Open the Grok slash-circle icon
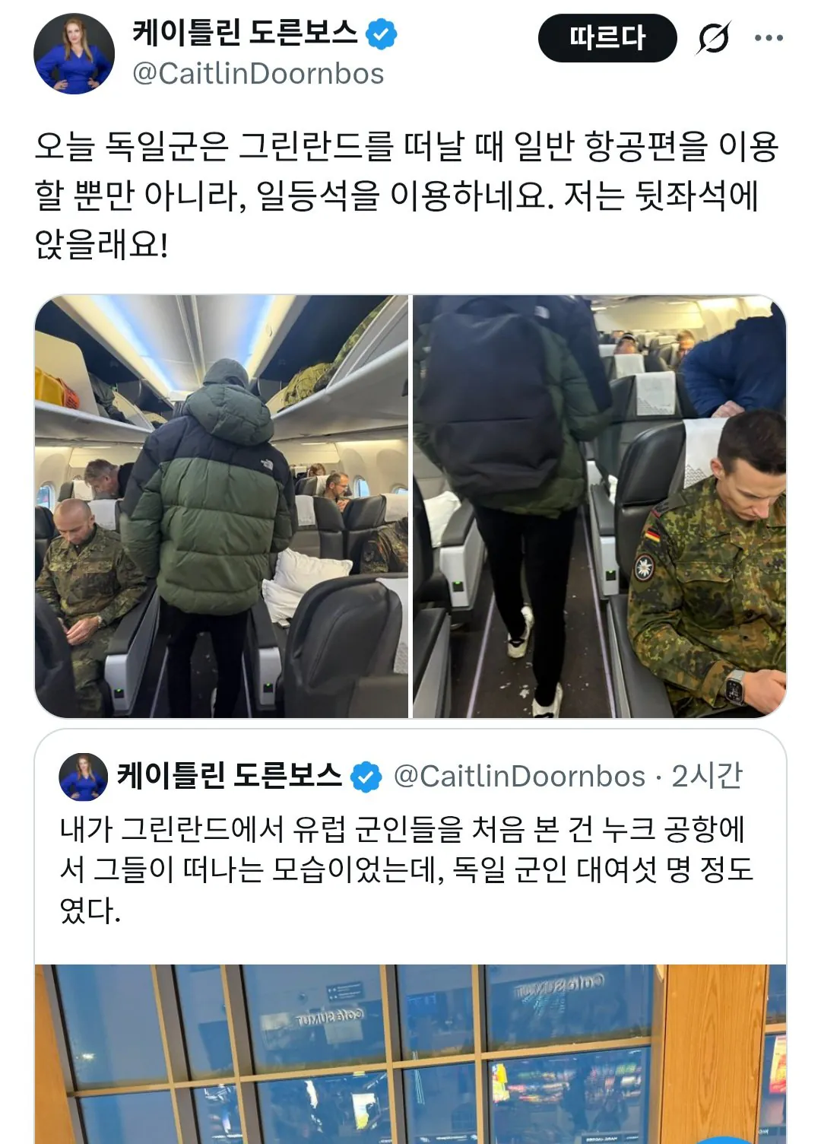Screen dimensions: 821x1144 click(x=713, y=38)
